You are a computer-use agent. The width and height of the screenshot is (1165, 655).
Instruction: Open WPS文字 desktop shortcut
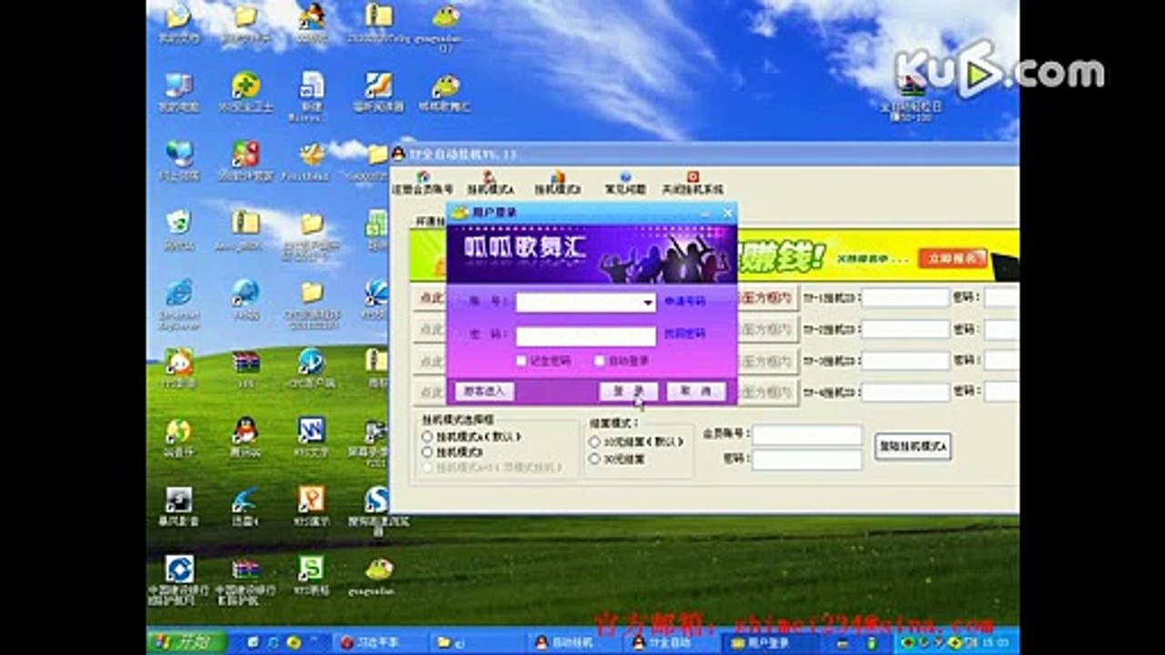coord(311,435)
